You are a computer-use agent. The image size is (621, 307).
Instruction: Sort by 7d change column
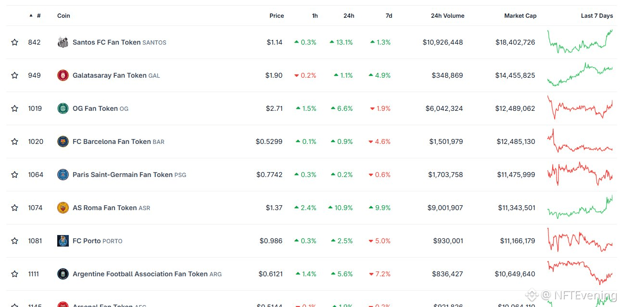389,16
